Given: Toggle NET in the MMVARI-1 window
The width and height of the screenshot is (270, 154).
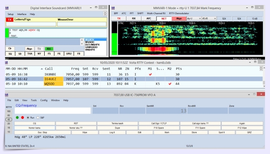Looking at the screenshot, I should [164, 18].
